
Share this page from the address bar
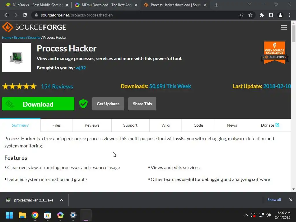pos(241,15)
